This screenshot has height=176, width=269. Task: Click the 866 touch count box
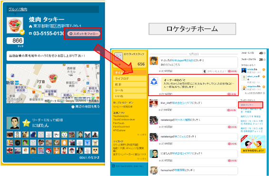click(x=15, y=40)
